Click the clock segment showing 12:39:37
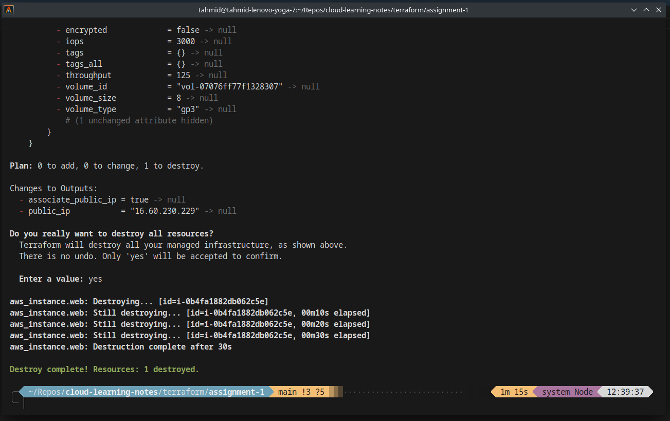Viewport: 670px width, 421px height. coord(625,392)
